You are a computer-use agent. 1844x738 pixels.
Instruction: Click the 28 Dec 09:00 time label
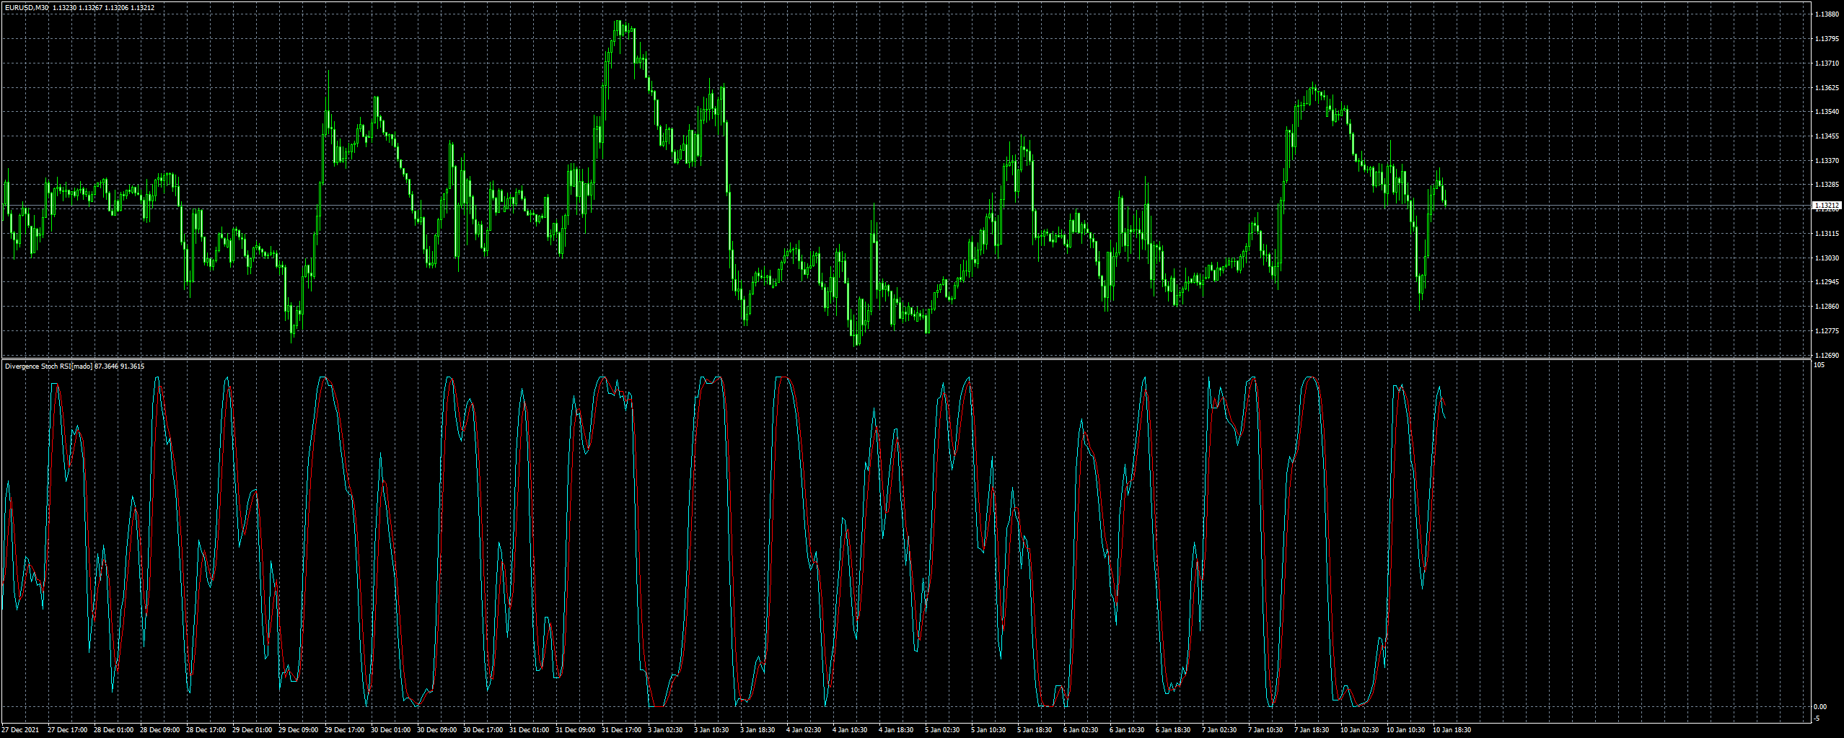pyautogui.click(x=159, y=730)
